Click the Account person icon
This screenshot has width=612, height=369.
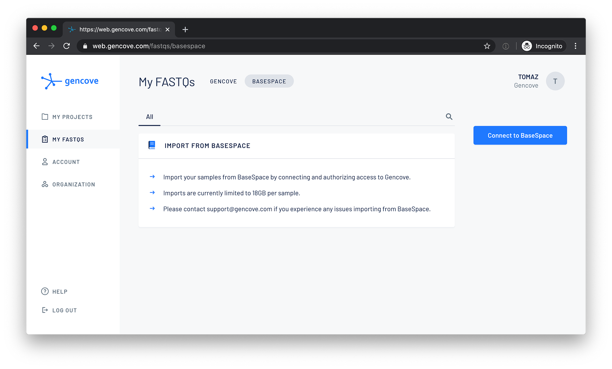45,162
